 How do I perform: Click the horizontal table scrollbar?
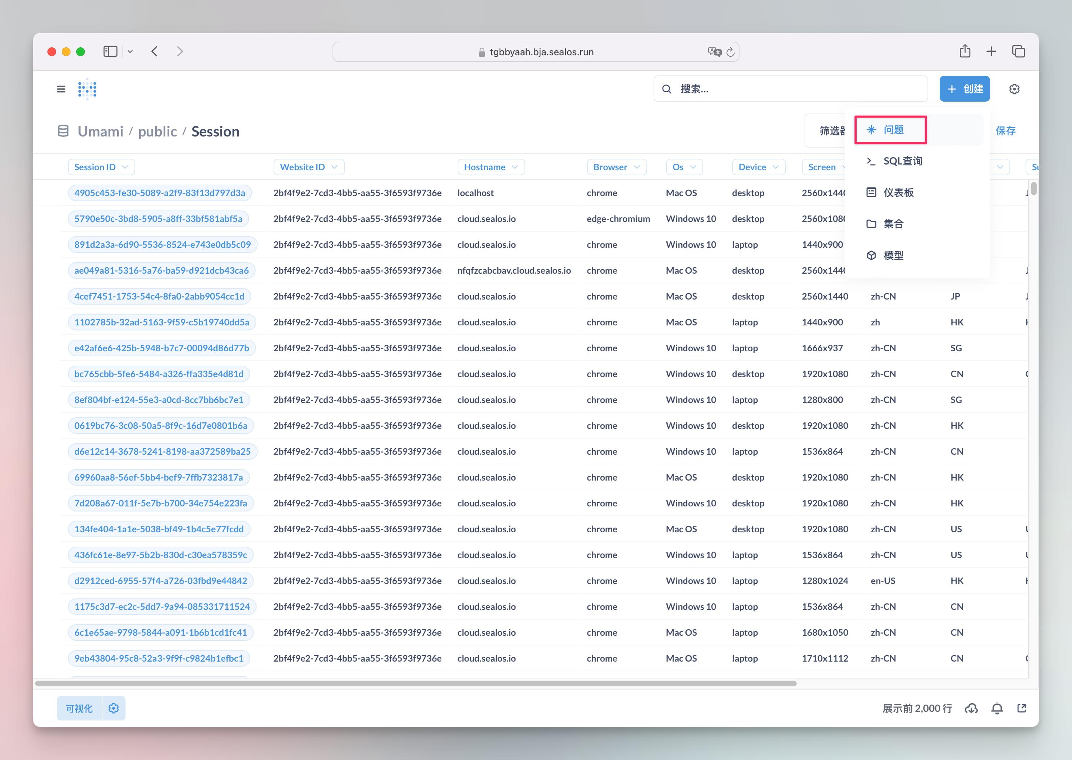(x=416, y=683)
